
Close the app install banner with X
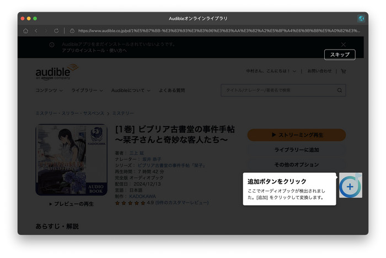pos(344,45)
